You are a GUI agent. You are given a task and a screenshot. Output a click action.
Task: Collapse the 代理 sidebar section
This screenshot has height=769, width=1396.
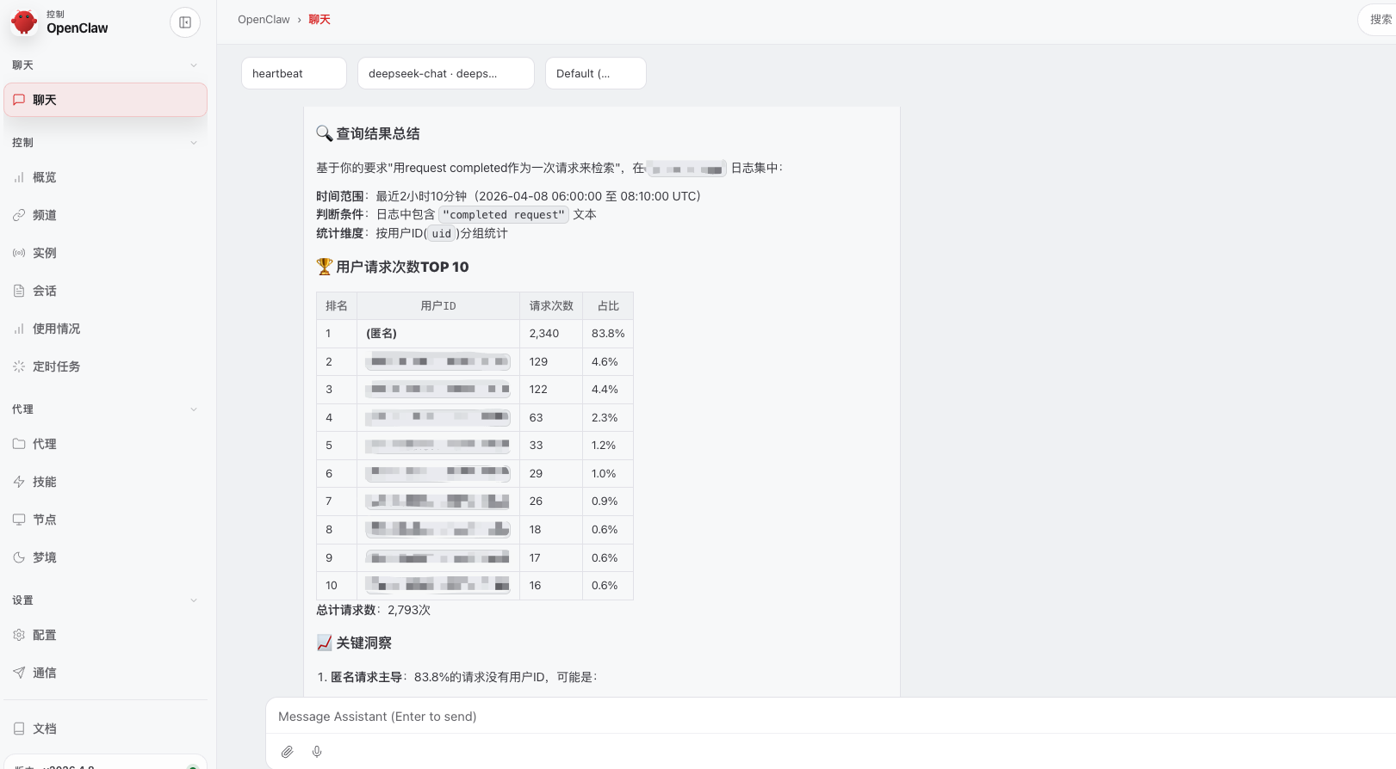(x=193, y=409)
